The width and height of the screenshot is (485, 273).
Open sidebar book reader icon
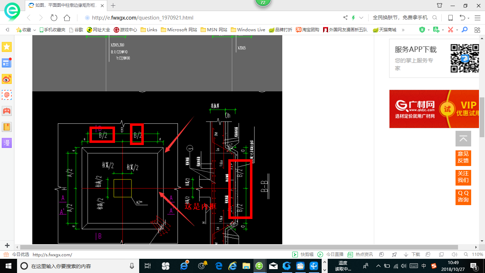tap(7, 127)
